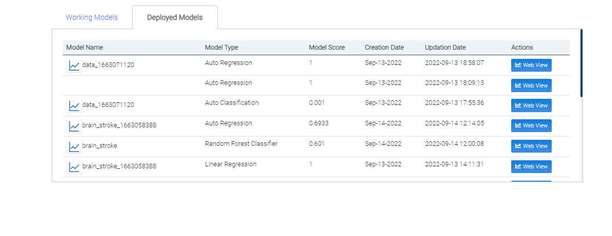612x236 pixels.
Task: Click the Model Score column header
Action: (326, 47)
